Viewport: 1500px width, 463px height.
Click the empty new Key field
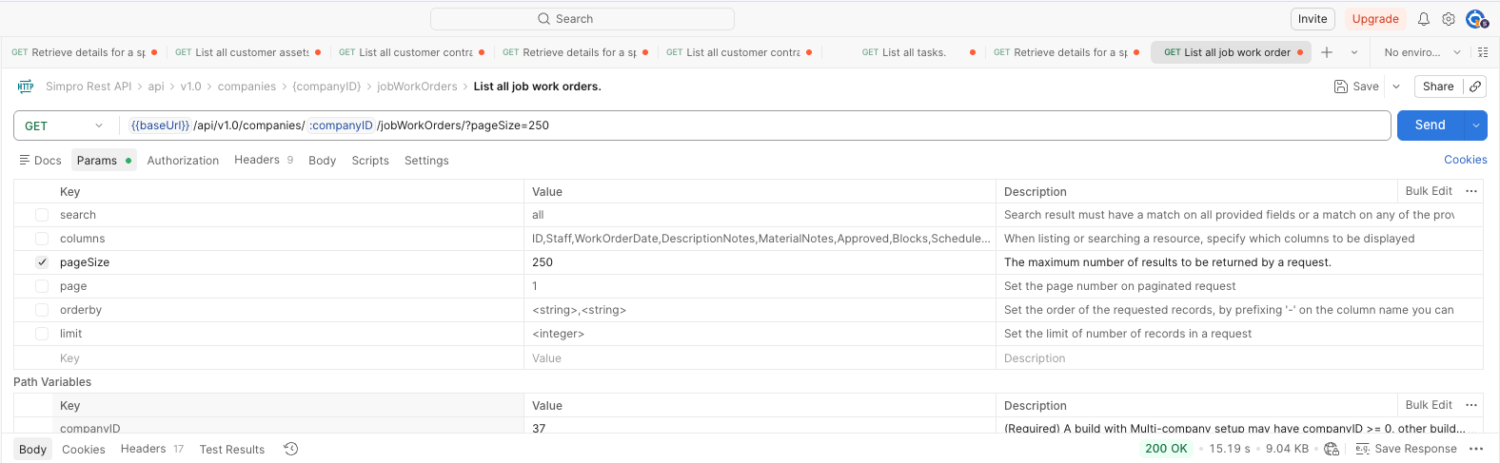click(288, 358)
